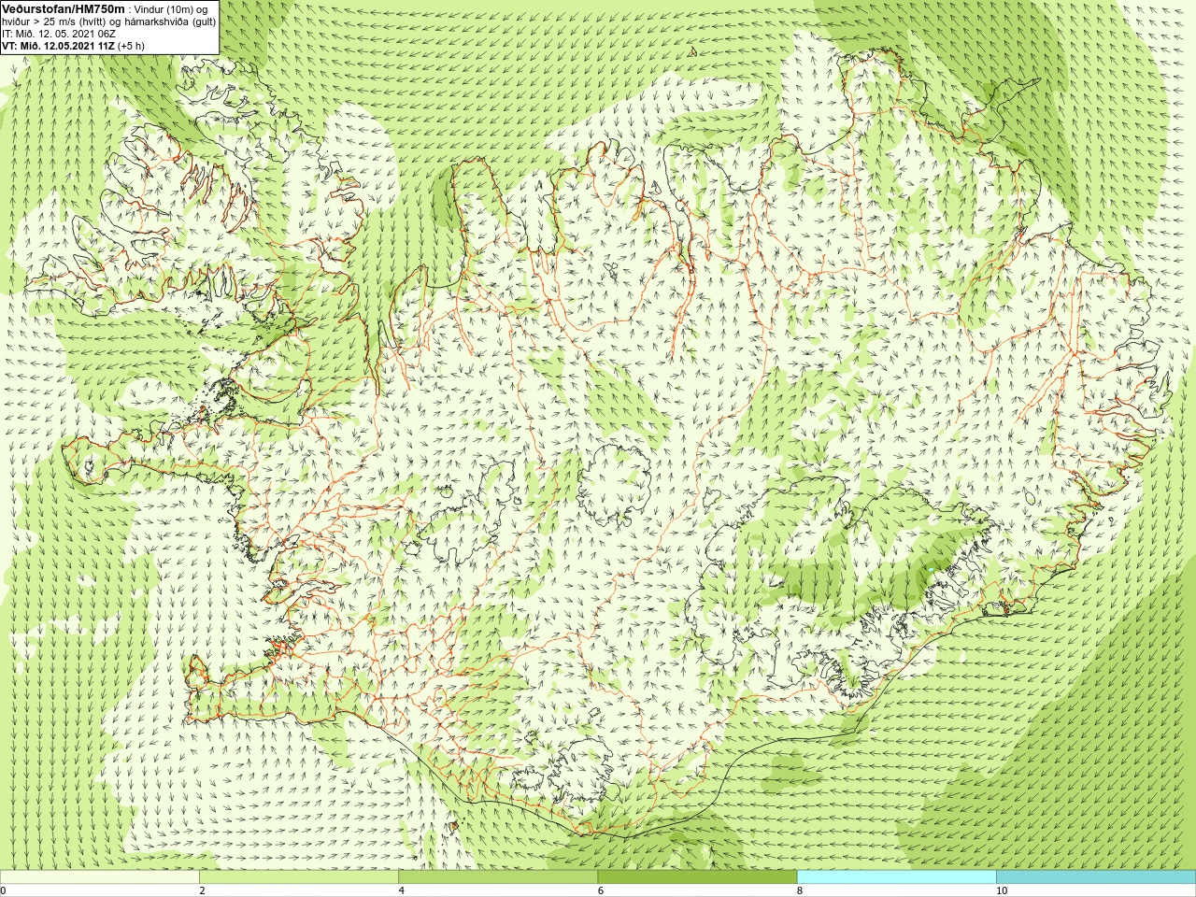1196x897 pixels.
Task: Click the "VT: Mið. 12.05.2021 11Z" valid time
Action: (58, 45)
